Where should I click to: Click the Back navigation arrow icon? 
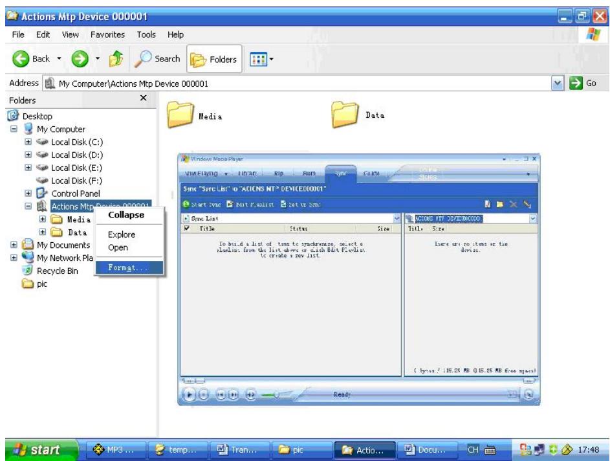[21, 59]
